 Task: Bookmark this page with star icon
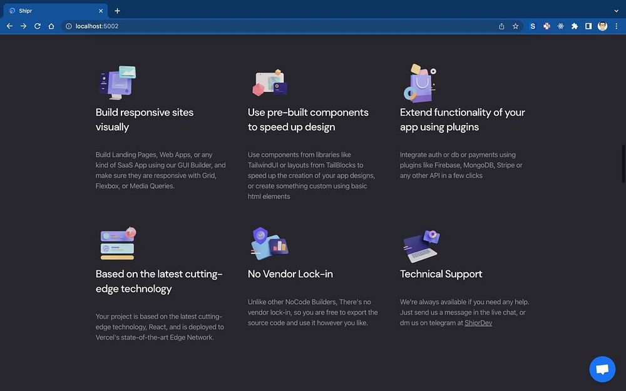point(515,26)
